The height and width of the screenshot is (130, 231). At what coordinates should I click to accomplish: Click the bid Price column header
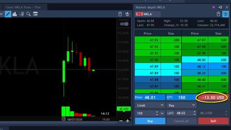(x=148, y=34)
